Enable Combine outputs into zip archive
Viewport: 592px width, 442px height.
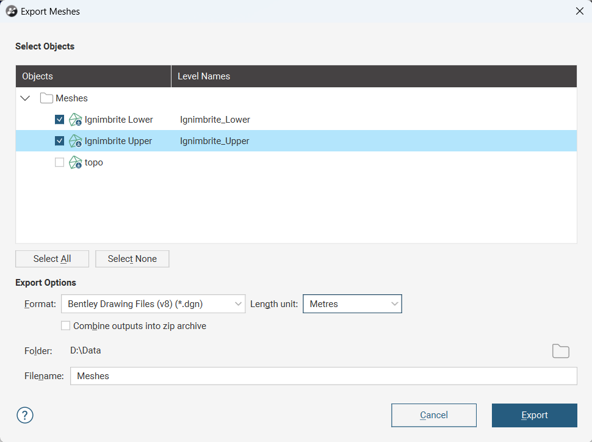(66, 326)
